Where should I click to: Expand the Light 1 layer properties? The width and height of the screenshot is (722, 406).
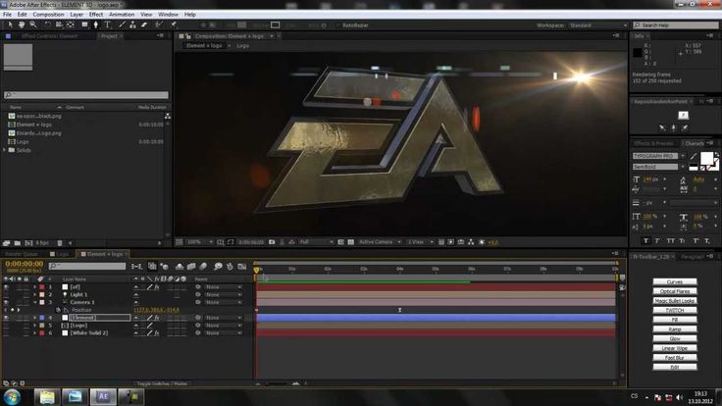point(34,294)
